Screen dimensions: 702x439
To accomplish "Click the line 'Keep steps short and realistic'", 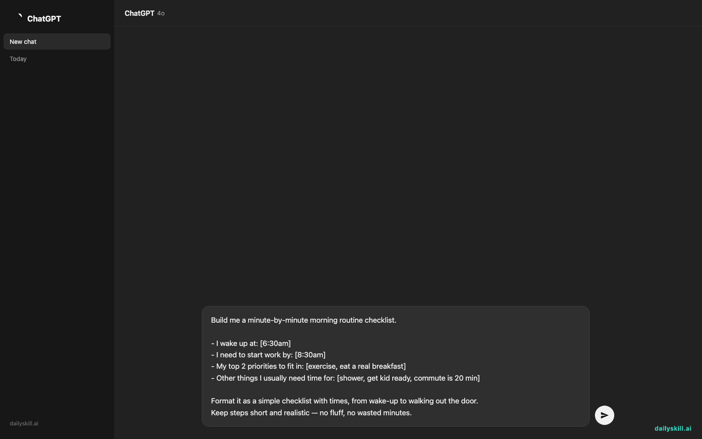I will [311, 413].
